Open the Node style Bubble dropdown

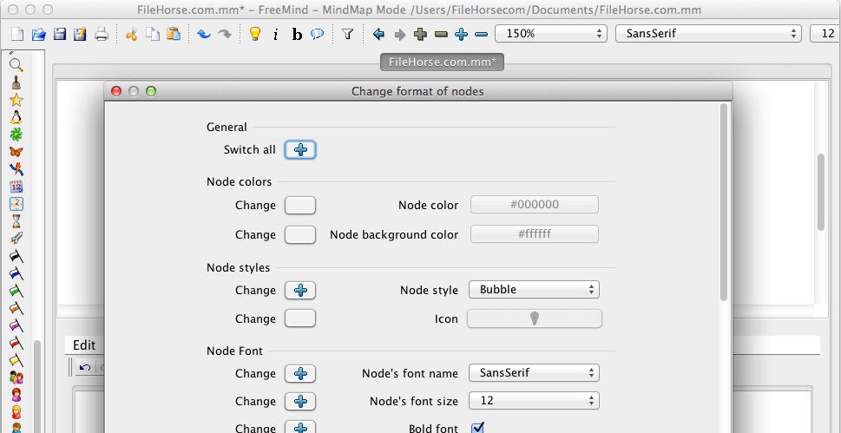tap(534, 290)
